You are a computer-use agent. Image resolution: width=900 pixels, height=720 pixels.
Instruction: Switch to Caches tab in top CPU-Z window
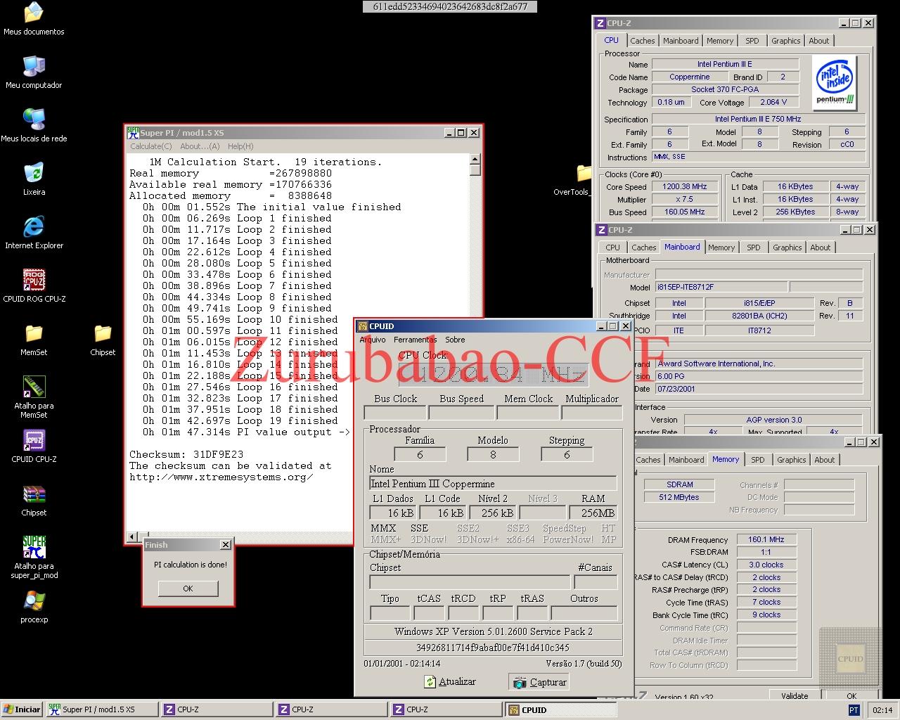(642, 41)
